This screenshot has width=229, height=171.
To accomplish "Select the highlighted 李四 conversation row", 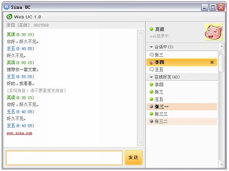I will 182,62.
